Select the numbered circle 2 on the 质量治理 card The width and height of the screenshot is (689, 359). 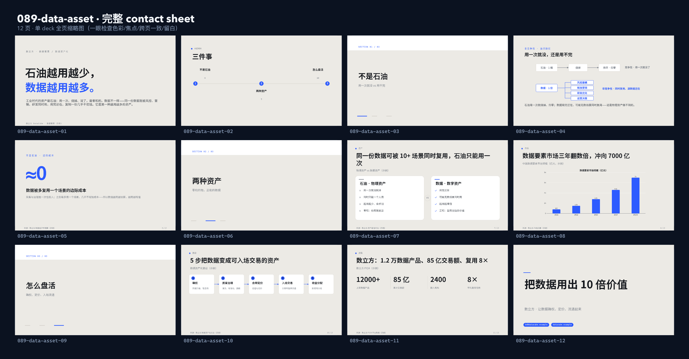click(x=223, y=278)
